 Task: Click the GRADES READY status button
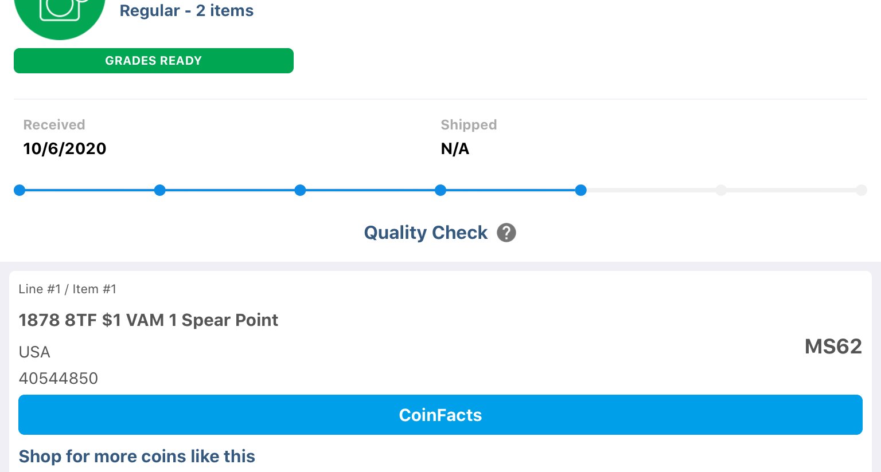tap(154, 61)
